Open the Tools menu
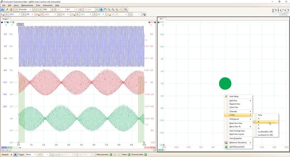Viewport: 290px width, 157px height. (38, 5)
